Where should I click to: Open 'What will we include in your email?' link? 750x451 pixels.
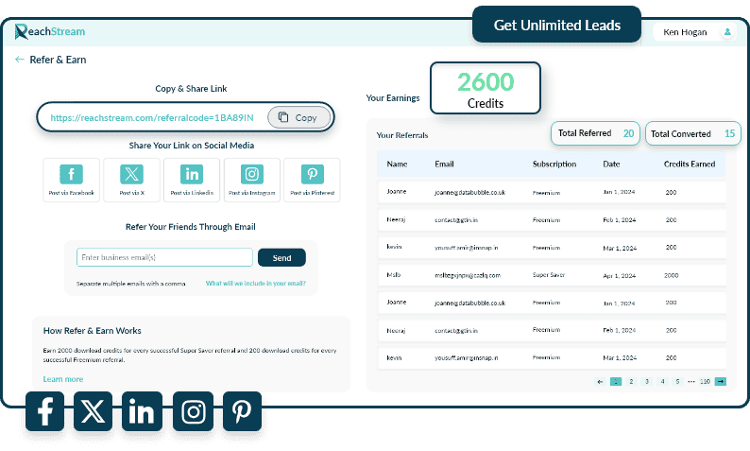coord(255,284)
